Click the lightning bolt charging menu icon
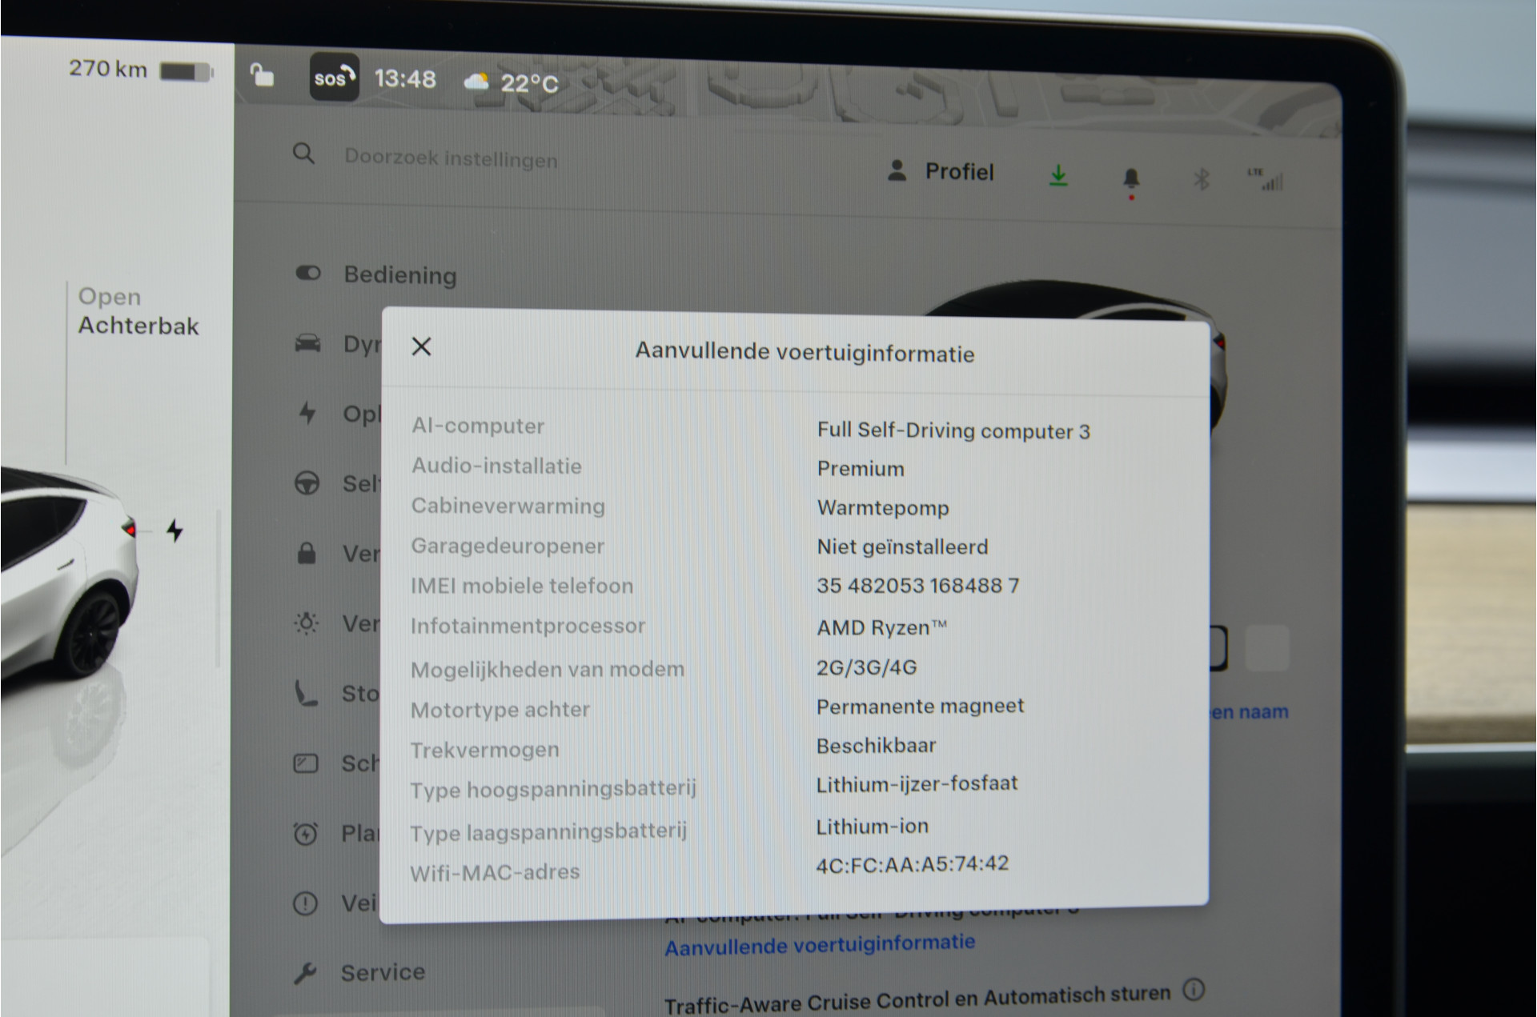Screen dimensions: 1537x1017 pos(307,413)
